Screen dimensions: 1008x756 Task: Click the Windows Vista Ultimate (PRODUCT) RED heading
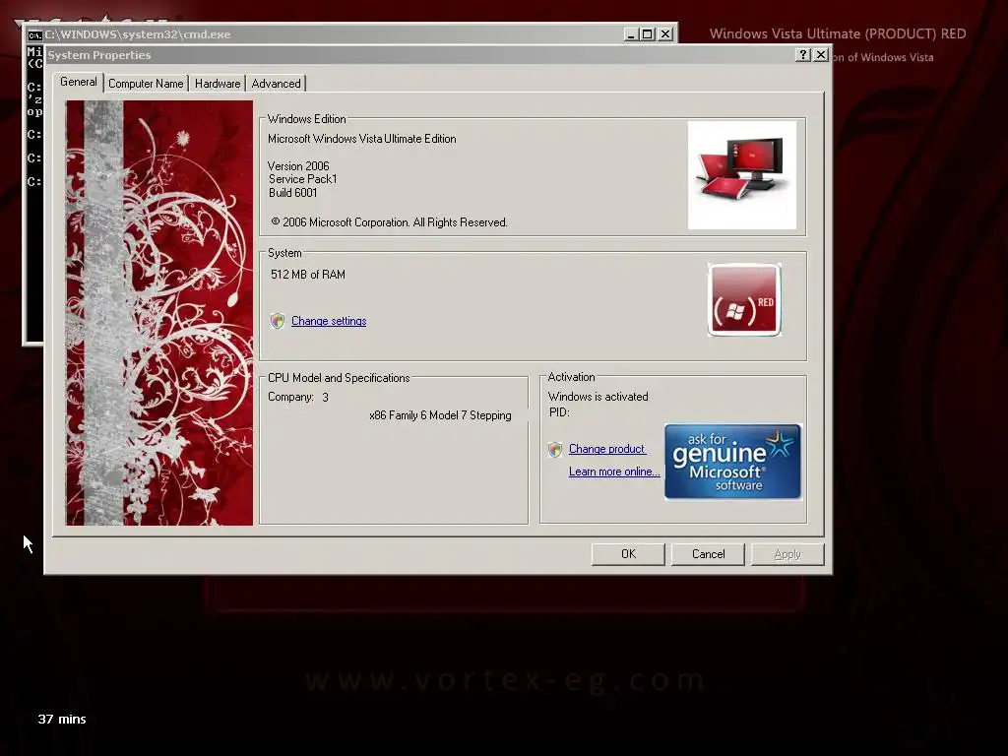click(838, 34)
